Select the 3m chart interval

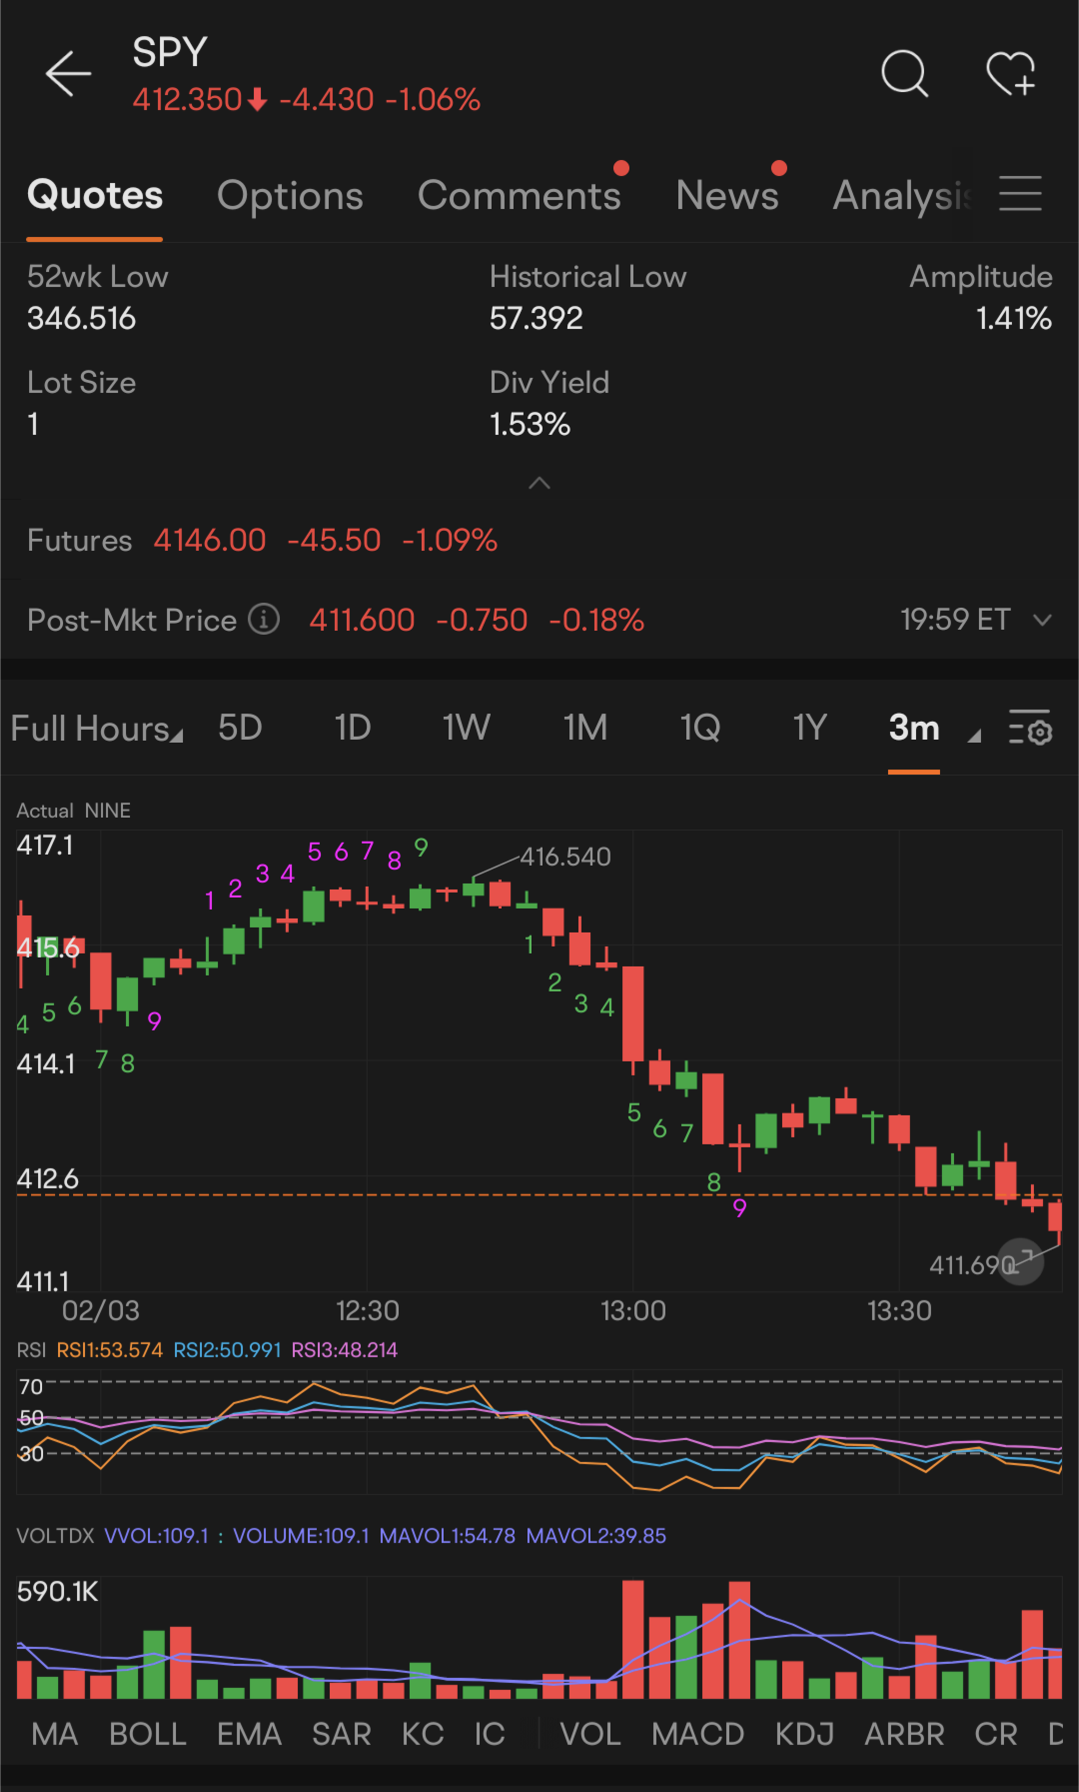tap(914, 728)
